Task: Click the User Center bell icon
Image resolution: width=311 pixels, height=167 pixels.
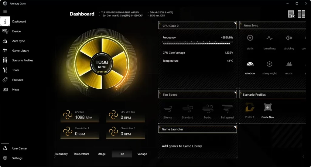Action: pos(5,148)
